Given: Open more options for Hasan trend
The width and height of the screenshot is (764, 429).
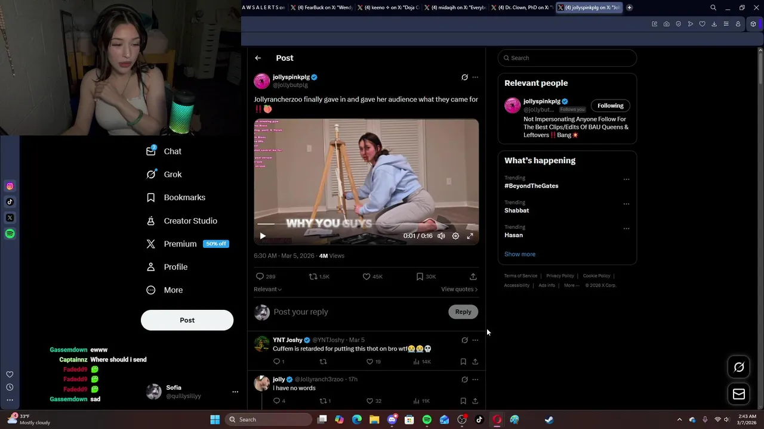Looking at the screenshot, I should (x=626, y=228).
